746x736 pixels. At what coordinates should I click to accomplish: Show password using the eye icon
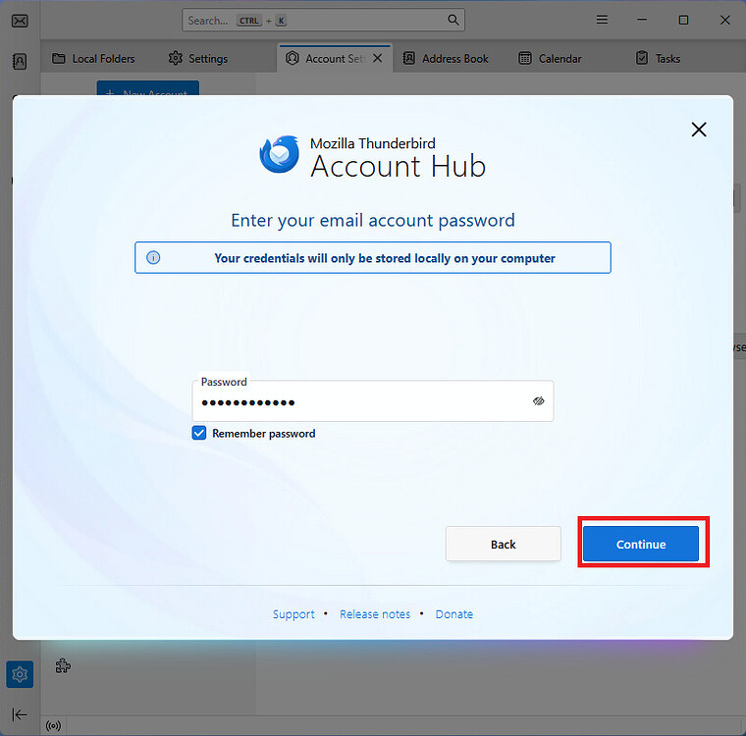[x=538, y=401]
